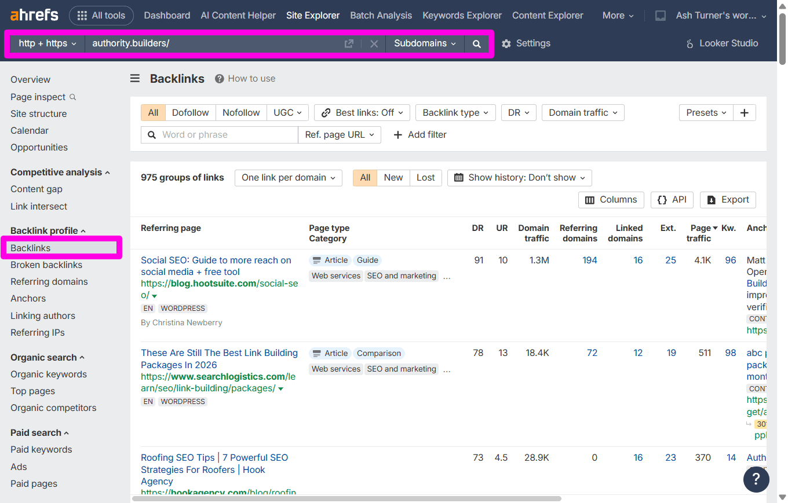Open the Backlink type dropdown
This screenshot has height=503, width=788.
(455, 113)
